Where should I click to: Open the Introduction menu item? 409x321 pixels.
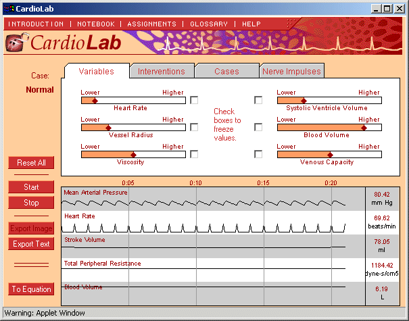click(x=36, y=24)
